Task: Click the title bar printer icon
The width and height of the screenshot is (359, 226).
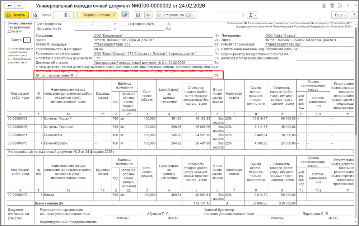Action: tap(332, 6)
